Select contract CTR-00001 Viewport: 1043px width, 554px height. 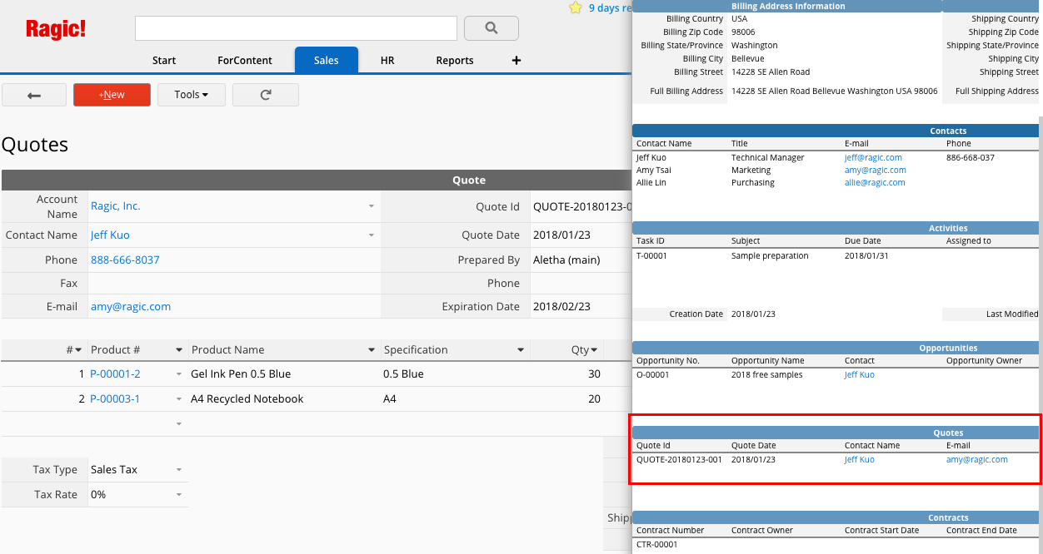click(x=656, y=545)
